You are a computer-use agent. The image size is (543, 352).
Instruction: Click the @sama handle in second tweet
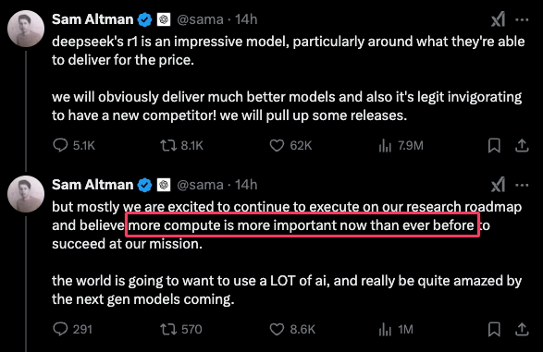click(200, 185)
